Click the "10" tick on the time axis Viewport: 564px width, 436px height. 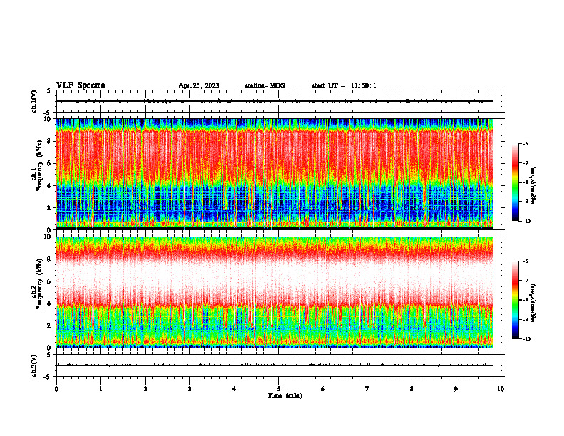(501, 389)
